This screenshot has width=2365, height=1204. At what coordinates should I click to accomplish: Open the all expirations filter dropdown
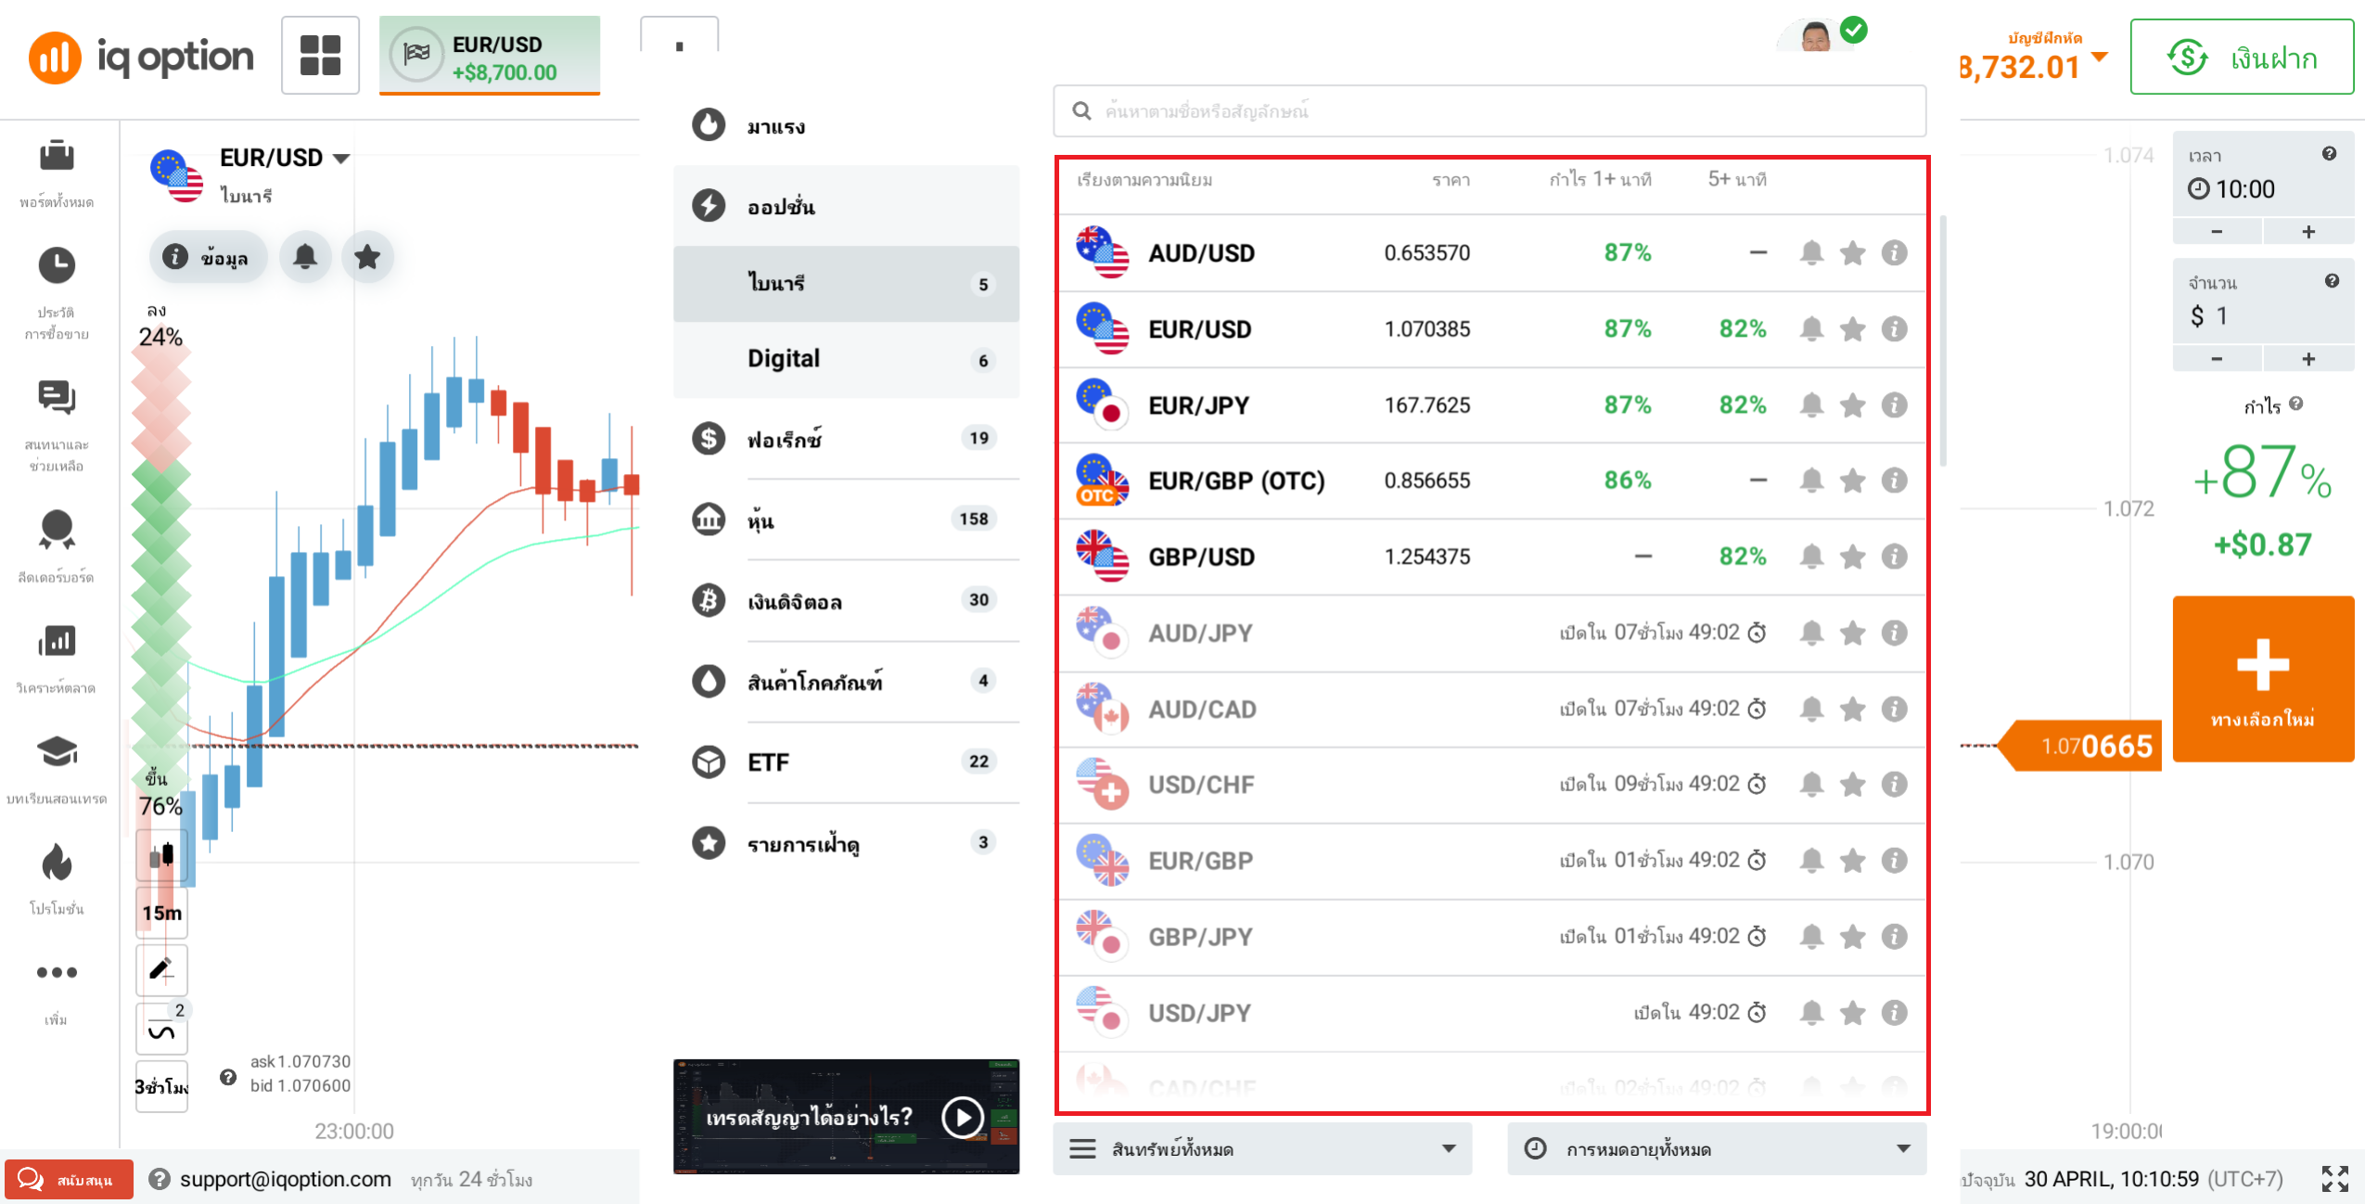click(1717, 1149)
